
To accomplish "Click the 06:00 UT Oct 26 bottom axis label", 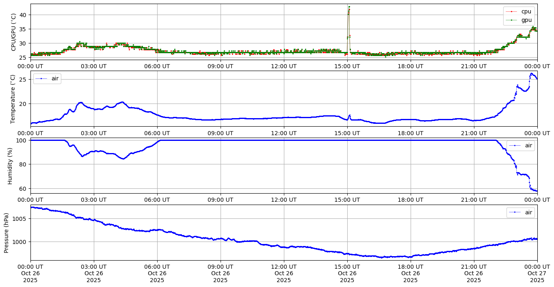I will (157, 273).
